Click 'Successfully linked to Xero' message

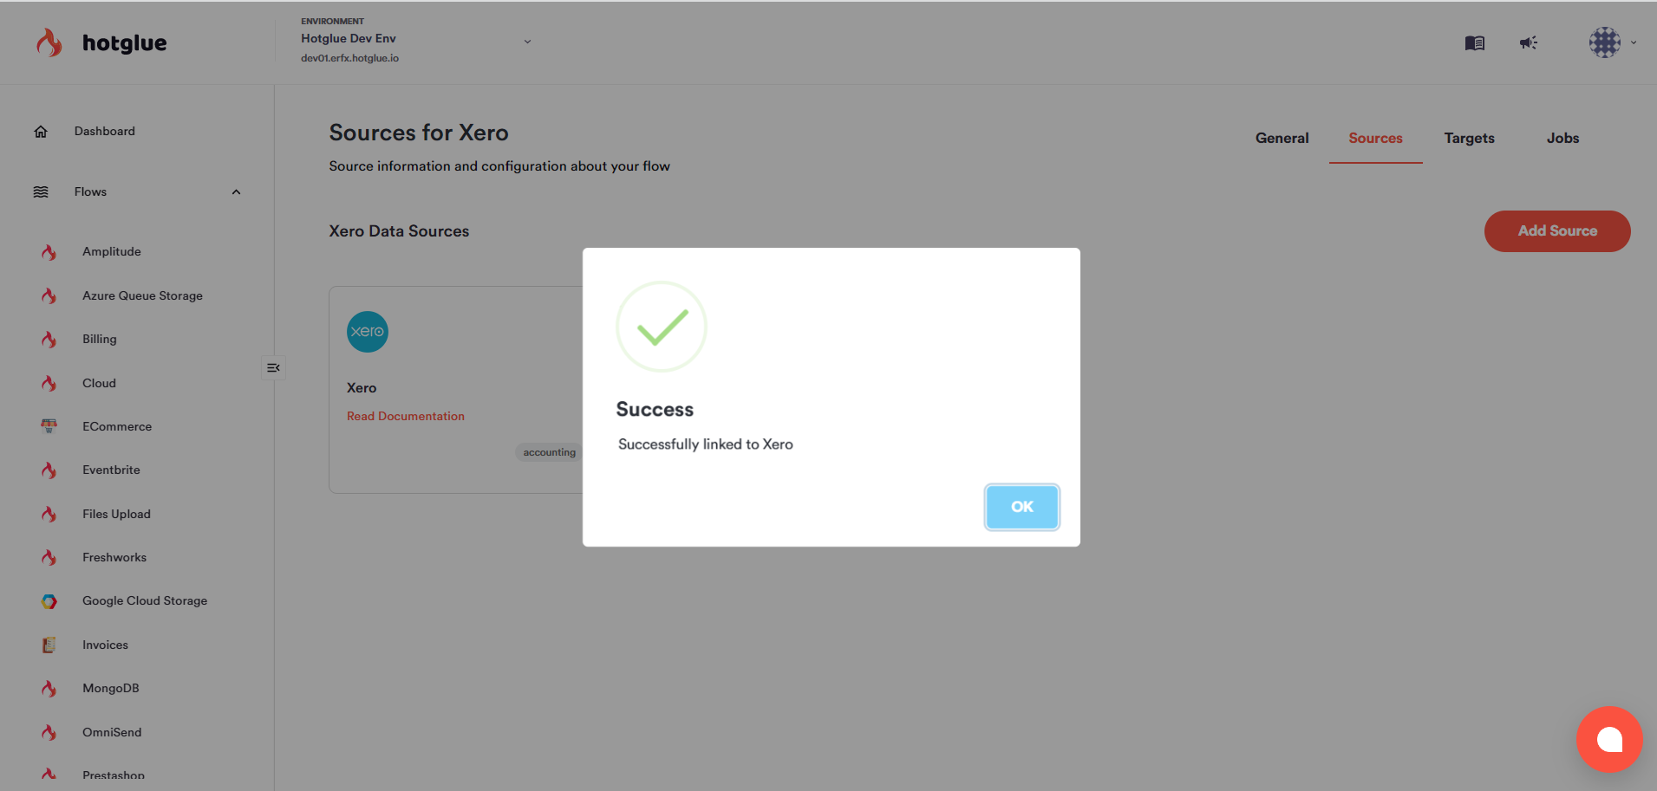coord(706,444)
